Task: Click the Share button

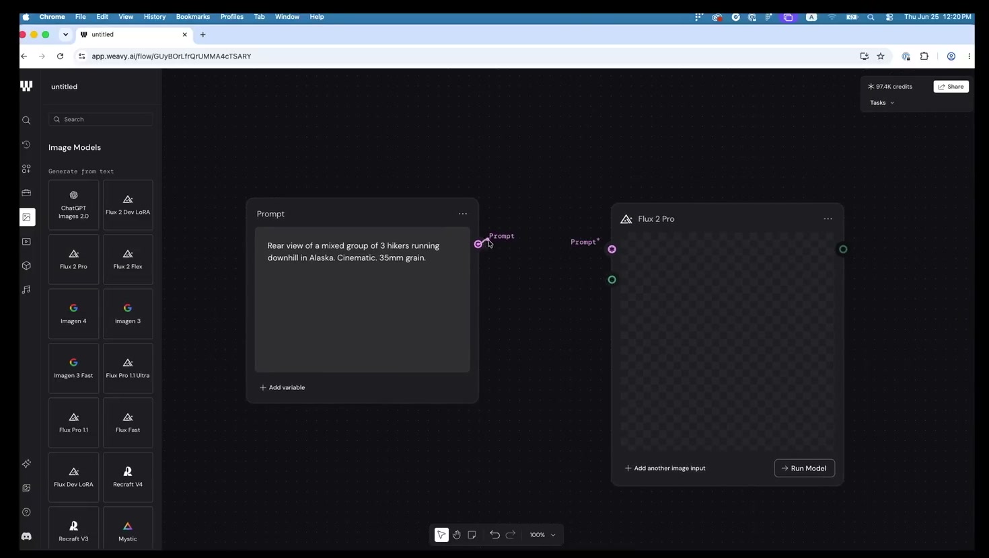Action: click(x=951, y=87)
